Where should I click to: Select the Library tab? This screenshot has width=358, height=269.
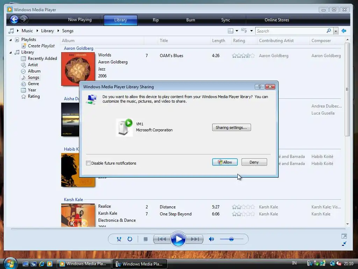(x=121, y=20)
